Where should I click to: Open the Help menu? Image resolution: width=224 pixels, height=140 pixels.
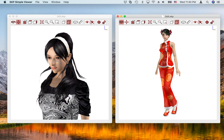point(66,2)
